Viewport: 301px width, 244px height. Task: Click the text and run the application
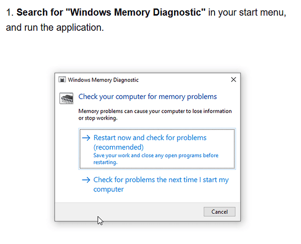tap(55, 27)
